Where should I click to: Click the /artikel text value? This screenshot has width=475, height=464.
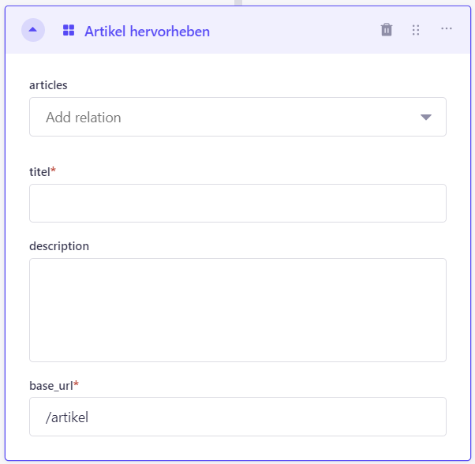[x=67, y=417]
